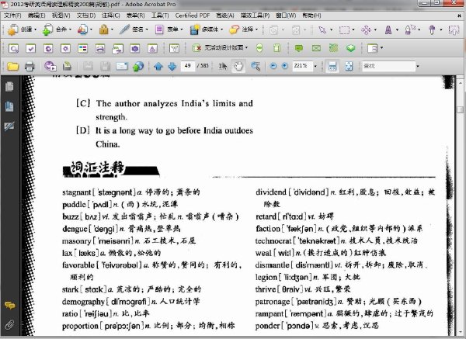Click the zoom out minus button
Viewport: 466px width, 339px height.
(x=273, y=66)
